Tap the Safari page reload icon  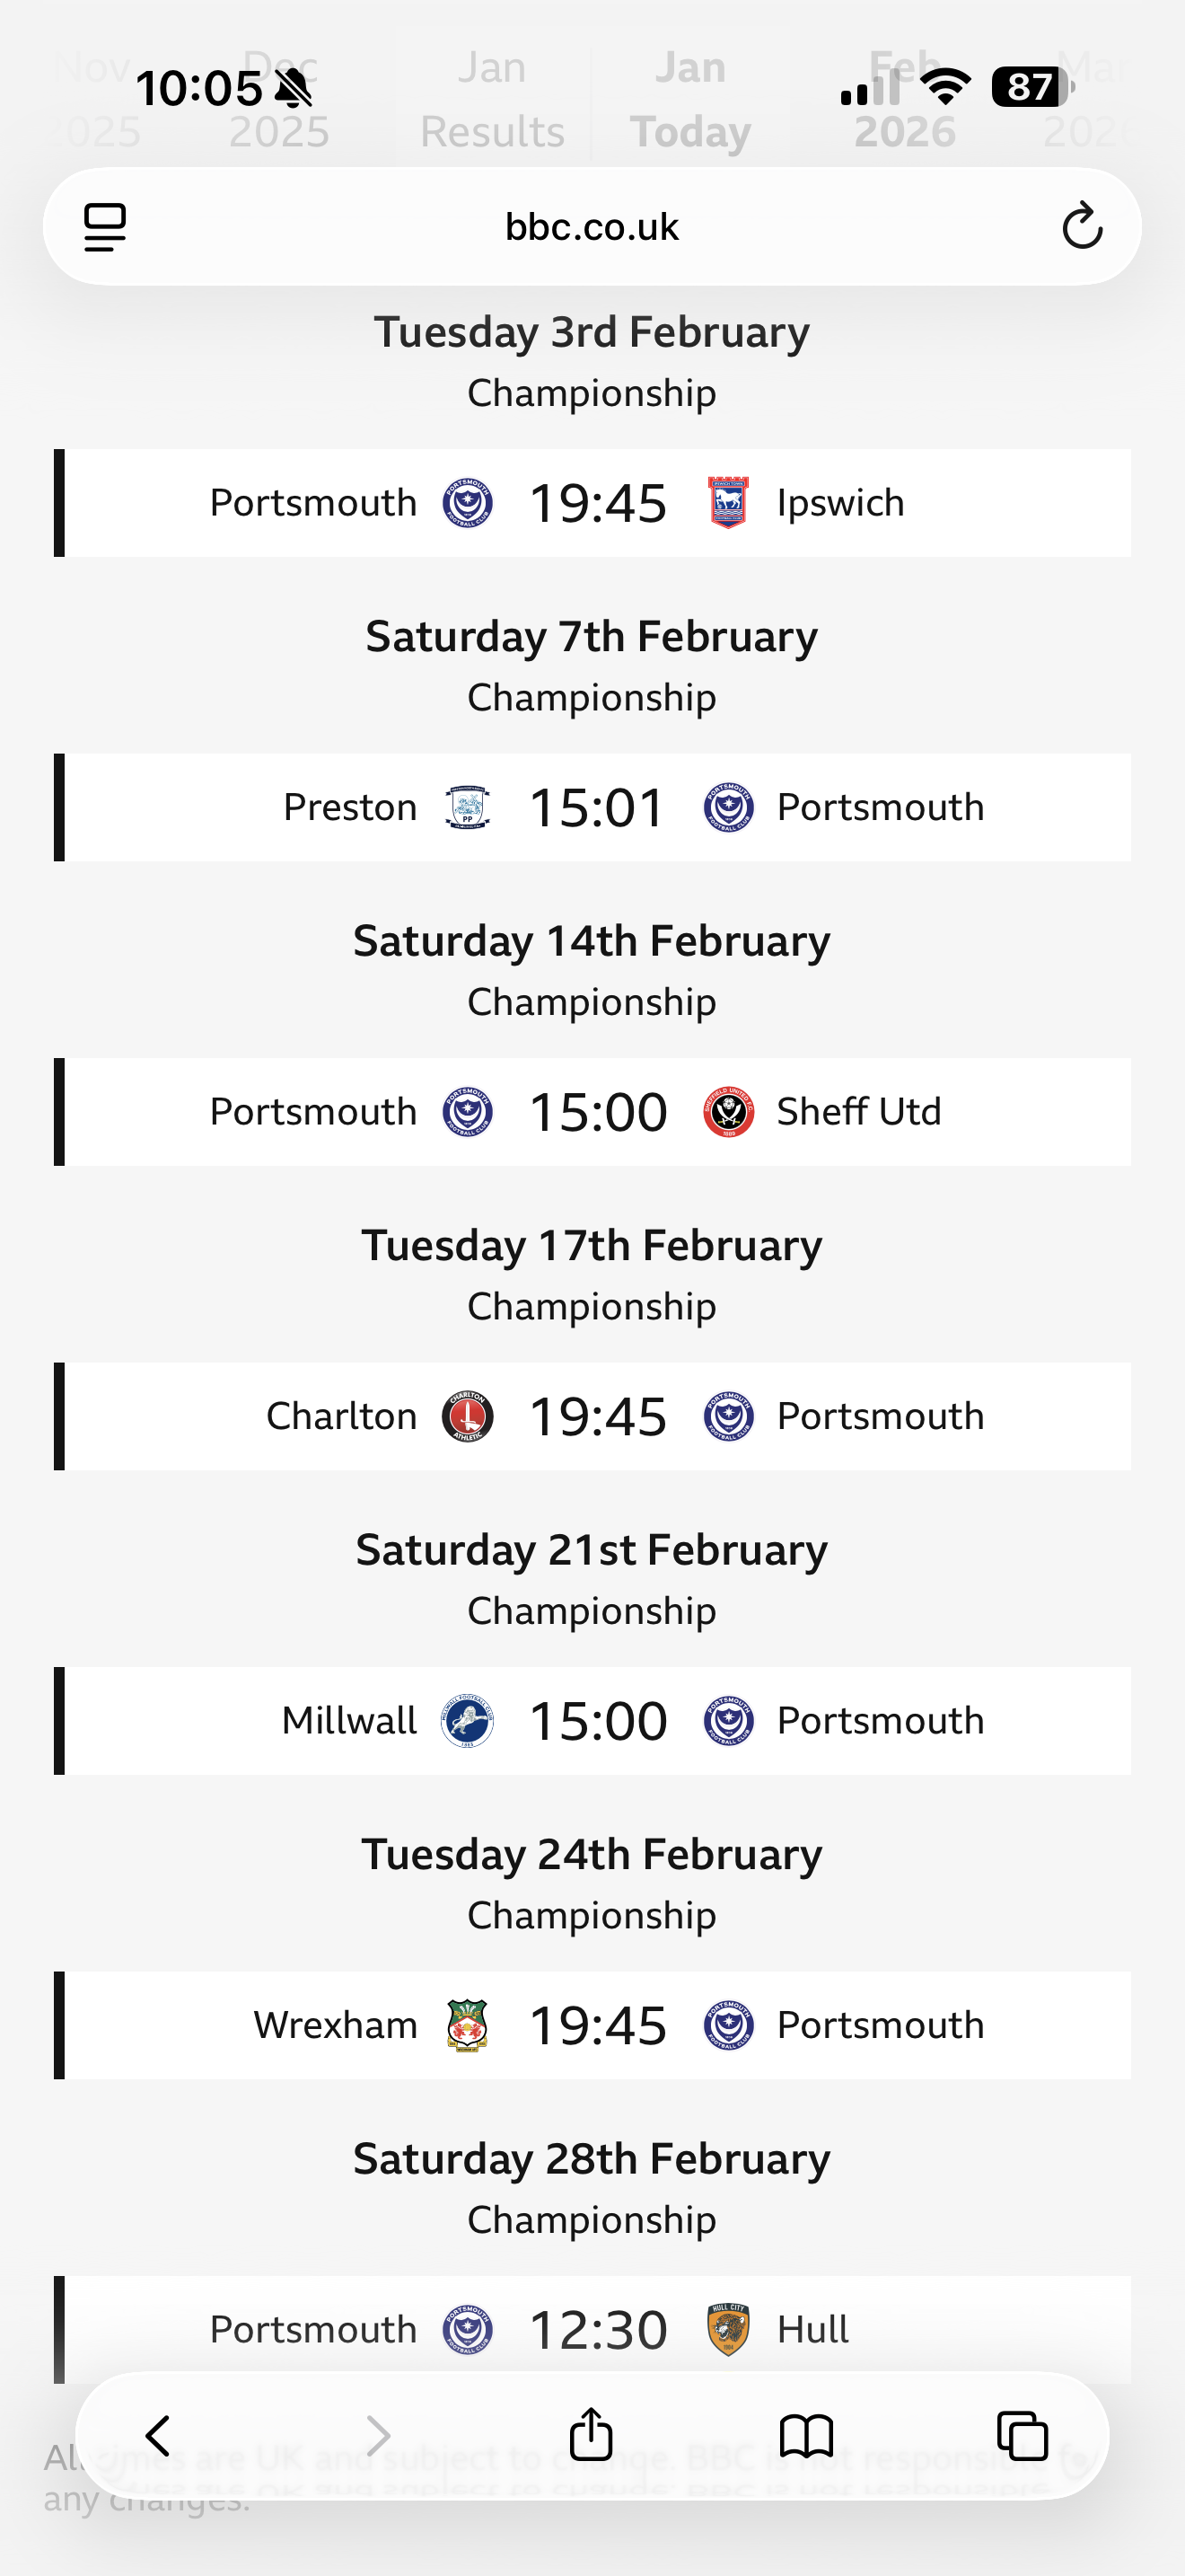tap(1081, 226)
